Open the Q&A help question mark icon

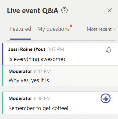pos(64,10)
